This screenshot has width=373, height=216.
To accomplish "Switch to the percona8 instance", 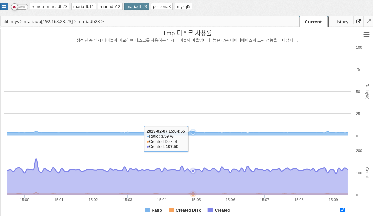I will click(x=162, y=7).
